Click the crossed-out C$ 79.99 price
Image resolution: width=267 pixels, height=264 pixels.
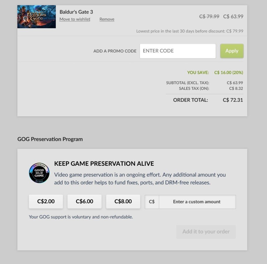tap(209, 16)
